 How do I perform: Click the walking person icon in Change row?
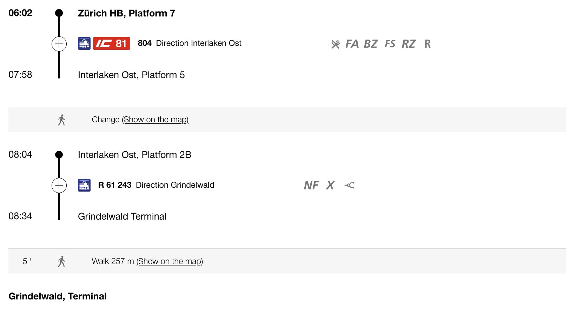coord(62,120)
